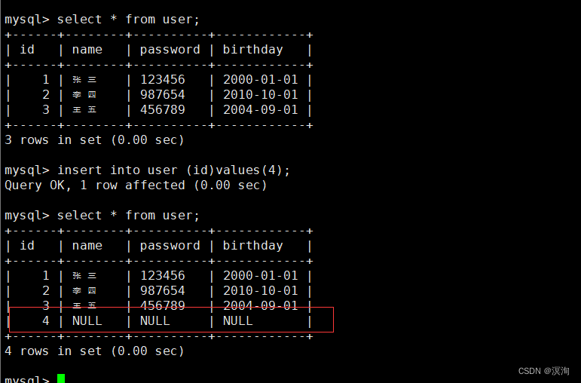Click the NULL value in birthday column
The width and height of the screenshot is (581, 383).
pyautogui.click(x=238, y=320)
